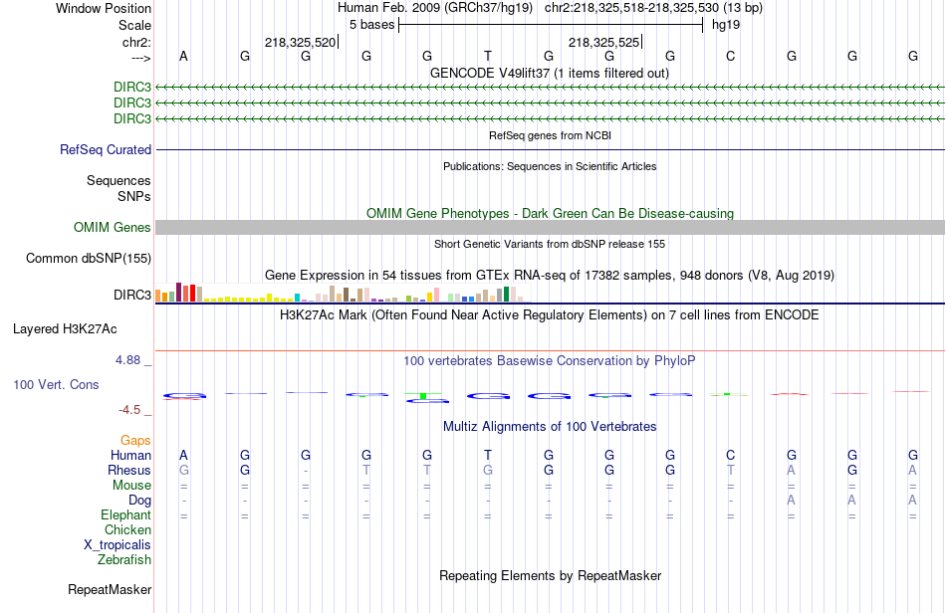Click the topmost DIRC3 GENCODE transcript label
The height and width of the screenshot is (613, 946).
tap(132, 87)
